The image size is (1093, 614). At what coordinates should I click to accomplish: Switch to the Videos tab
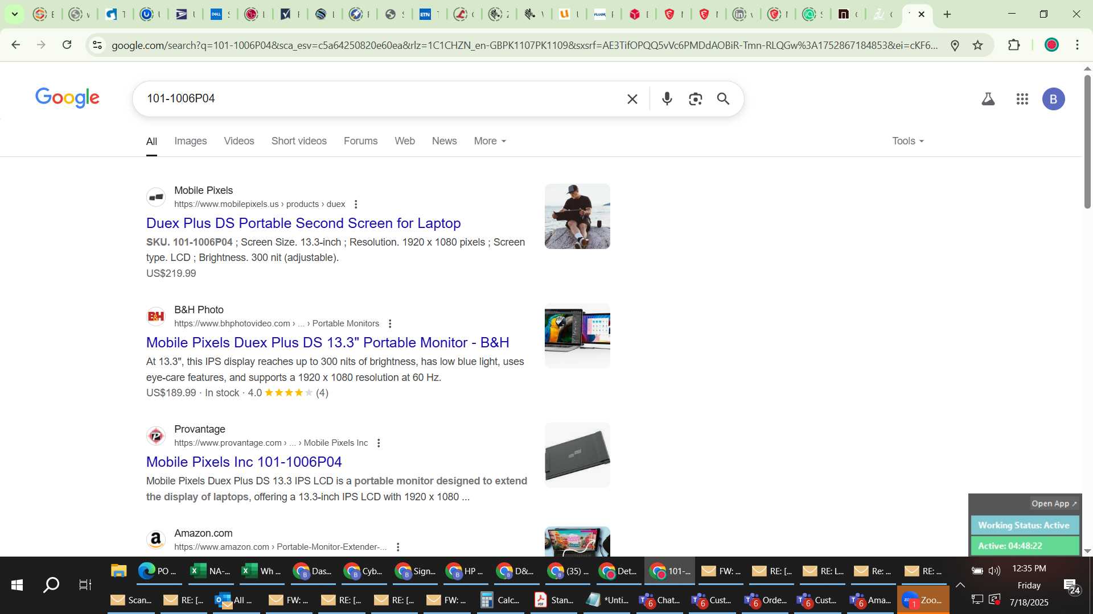(239, 141)
